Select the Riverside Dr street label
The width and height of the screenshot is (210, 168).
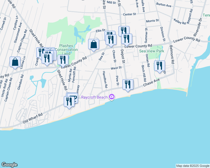[x=197, y=27]
